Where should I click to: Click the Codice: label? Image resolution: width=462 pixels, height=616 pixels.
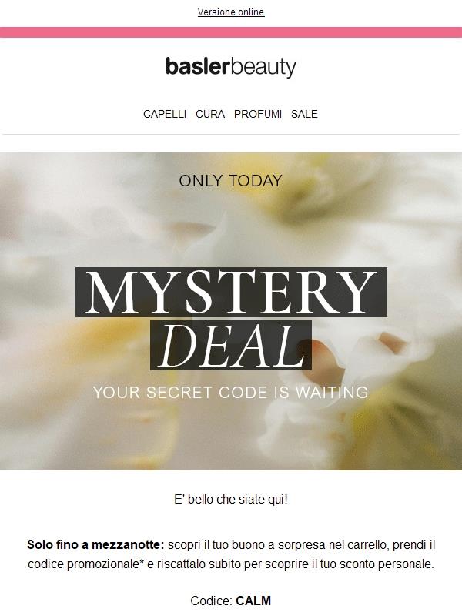211,601
